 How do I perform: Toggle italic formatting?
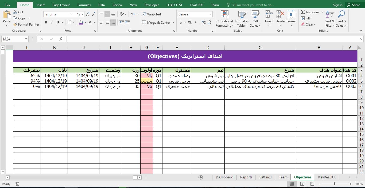(51, 22)
